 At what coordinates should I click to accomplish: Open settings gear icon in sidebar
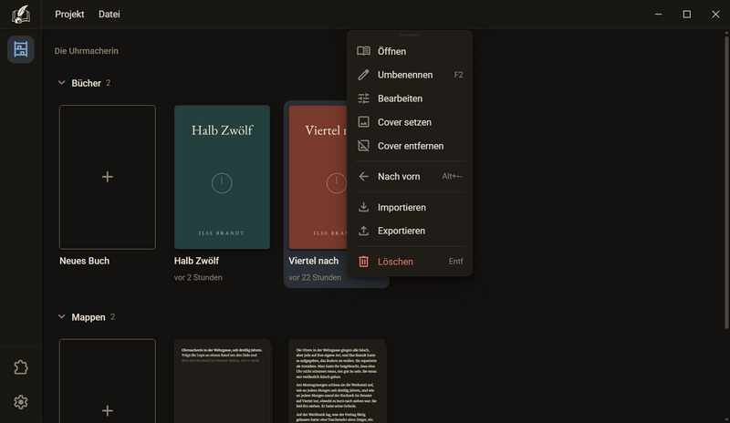pyautogui.click(x=20, y=402)
